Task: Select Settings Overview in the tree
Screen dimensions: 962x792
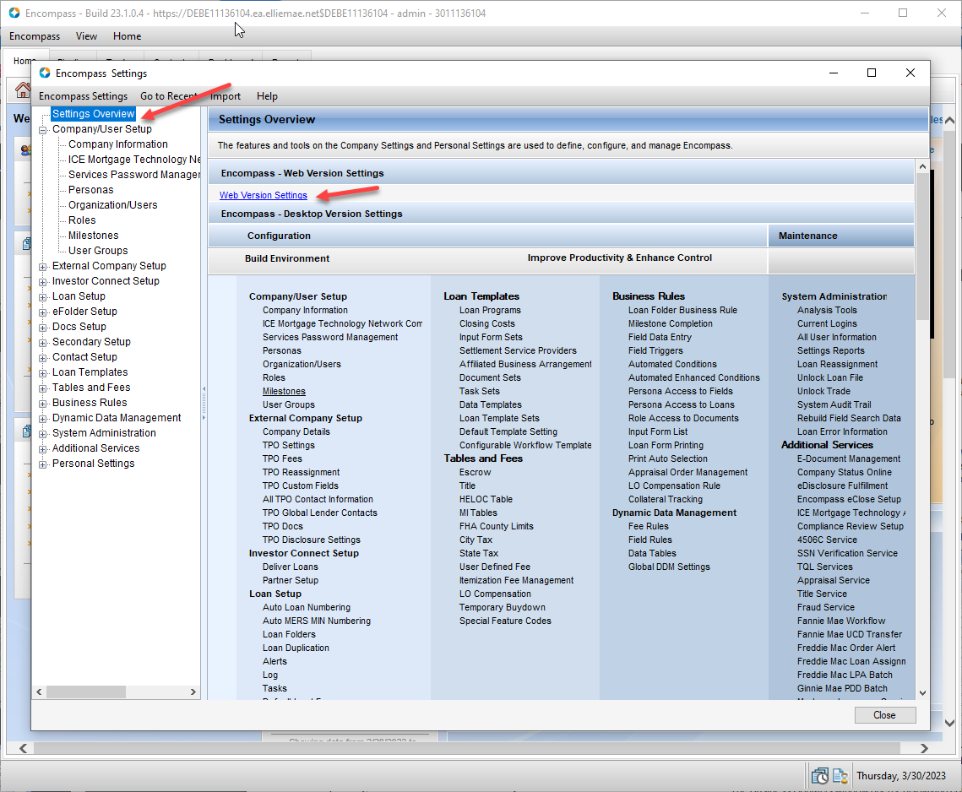Action: 93,113
